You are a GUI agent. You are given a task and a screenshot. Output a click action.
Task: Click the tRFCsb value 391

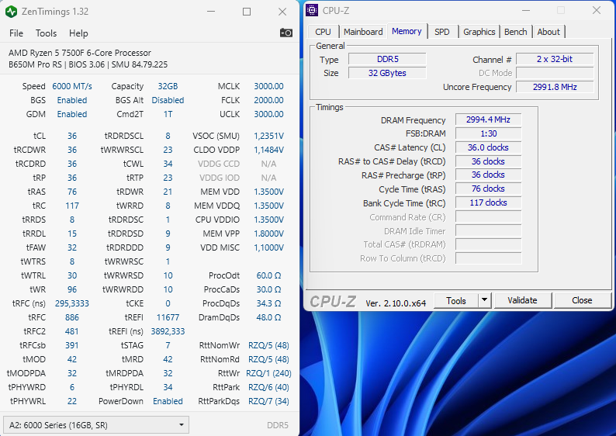tap(72, 345)
